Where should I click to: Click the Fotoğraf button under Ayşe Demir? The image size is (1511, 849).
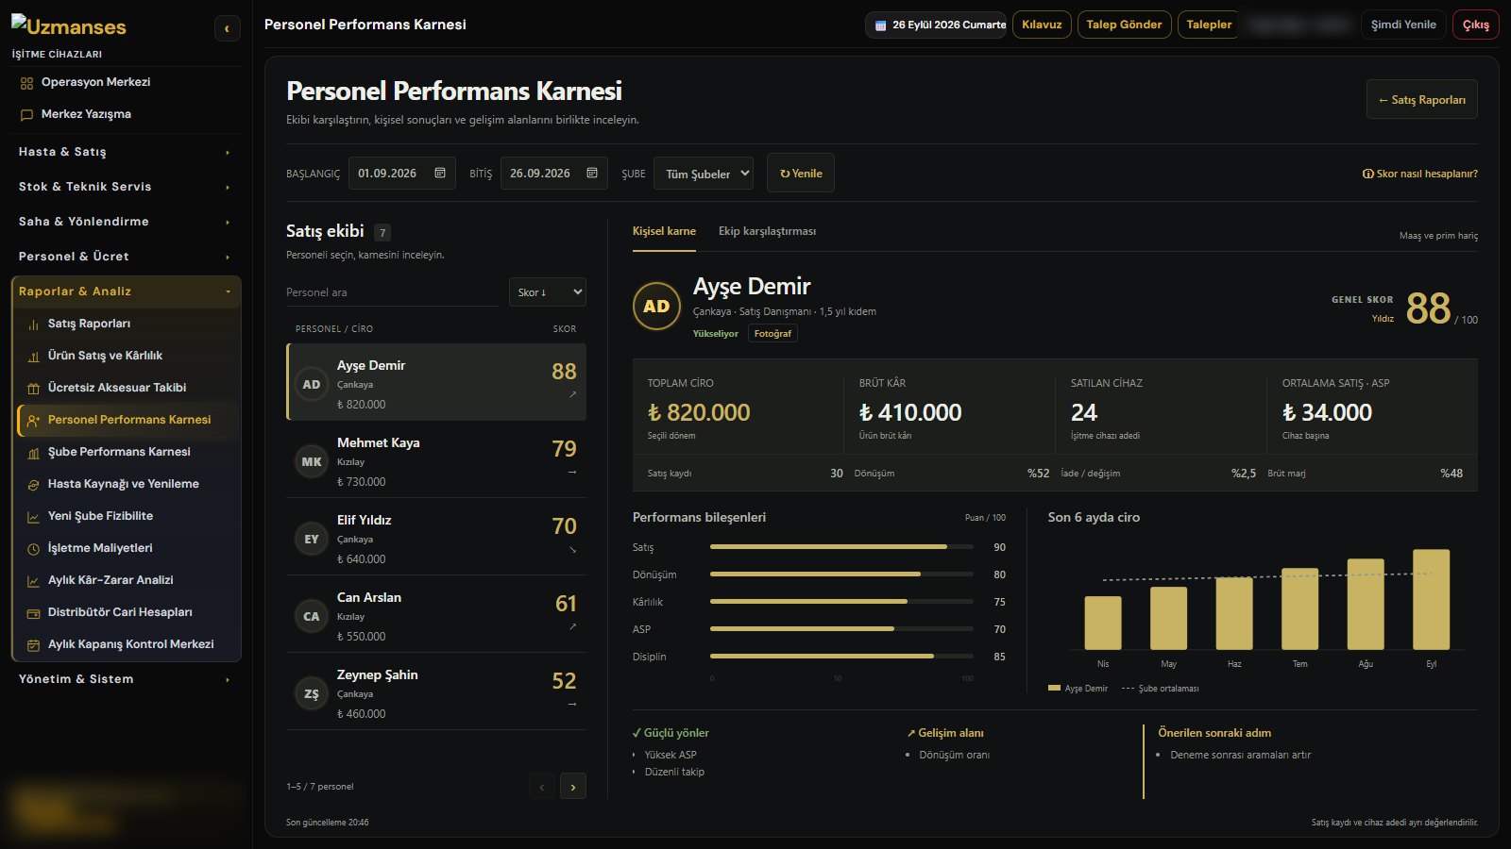772,333
